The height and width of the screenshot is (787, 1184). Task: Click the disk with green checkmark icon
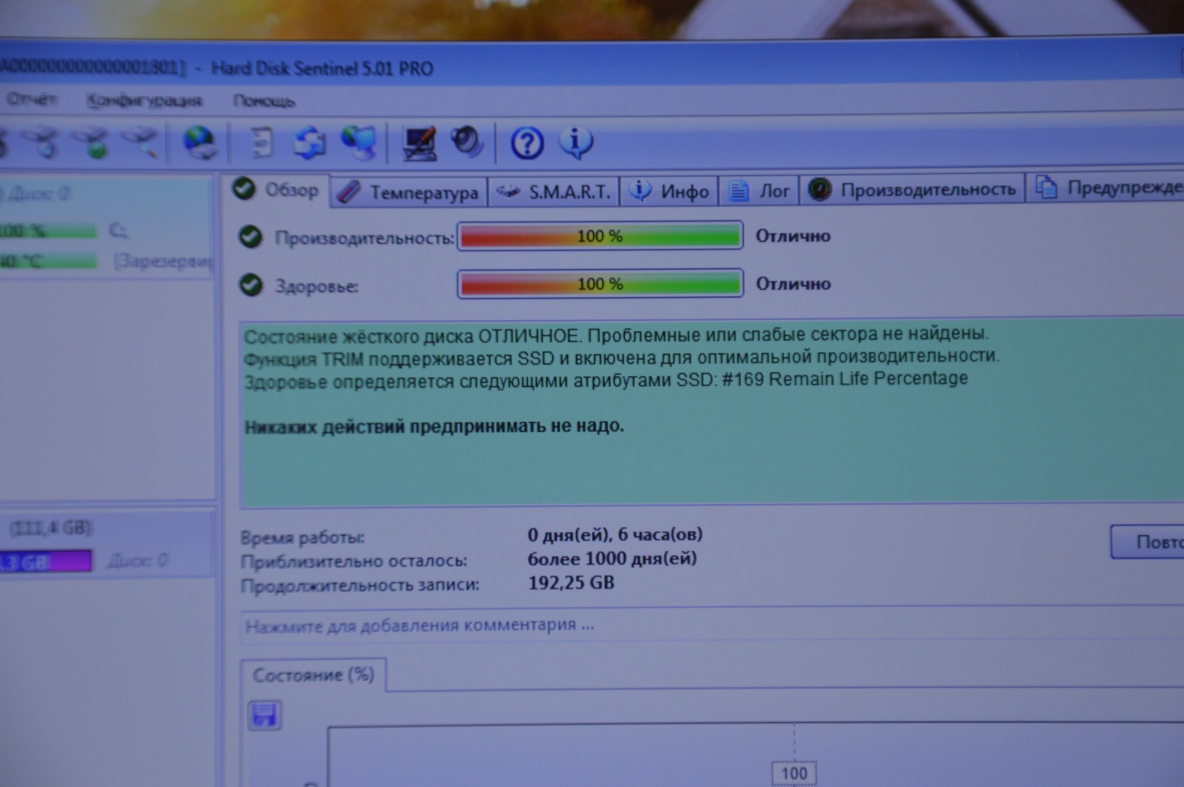click(95, 143)
